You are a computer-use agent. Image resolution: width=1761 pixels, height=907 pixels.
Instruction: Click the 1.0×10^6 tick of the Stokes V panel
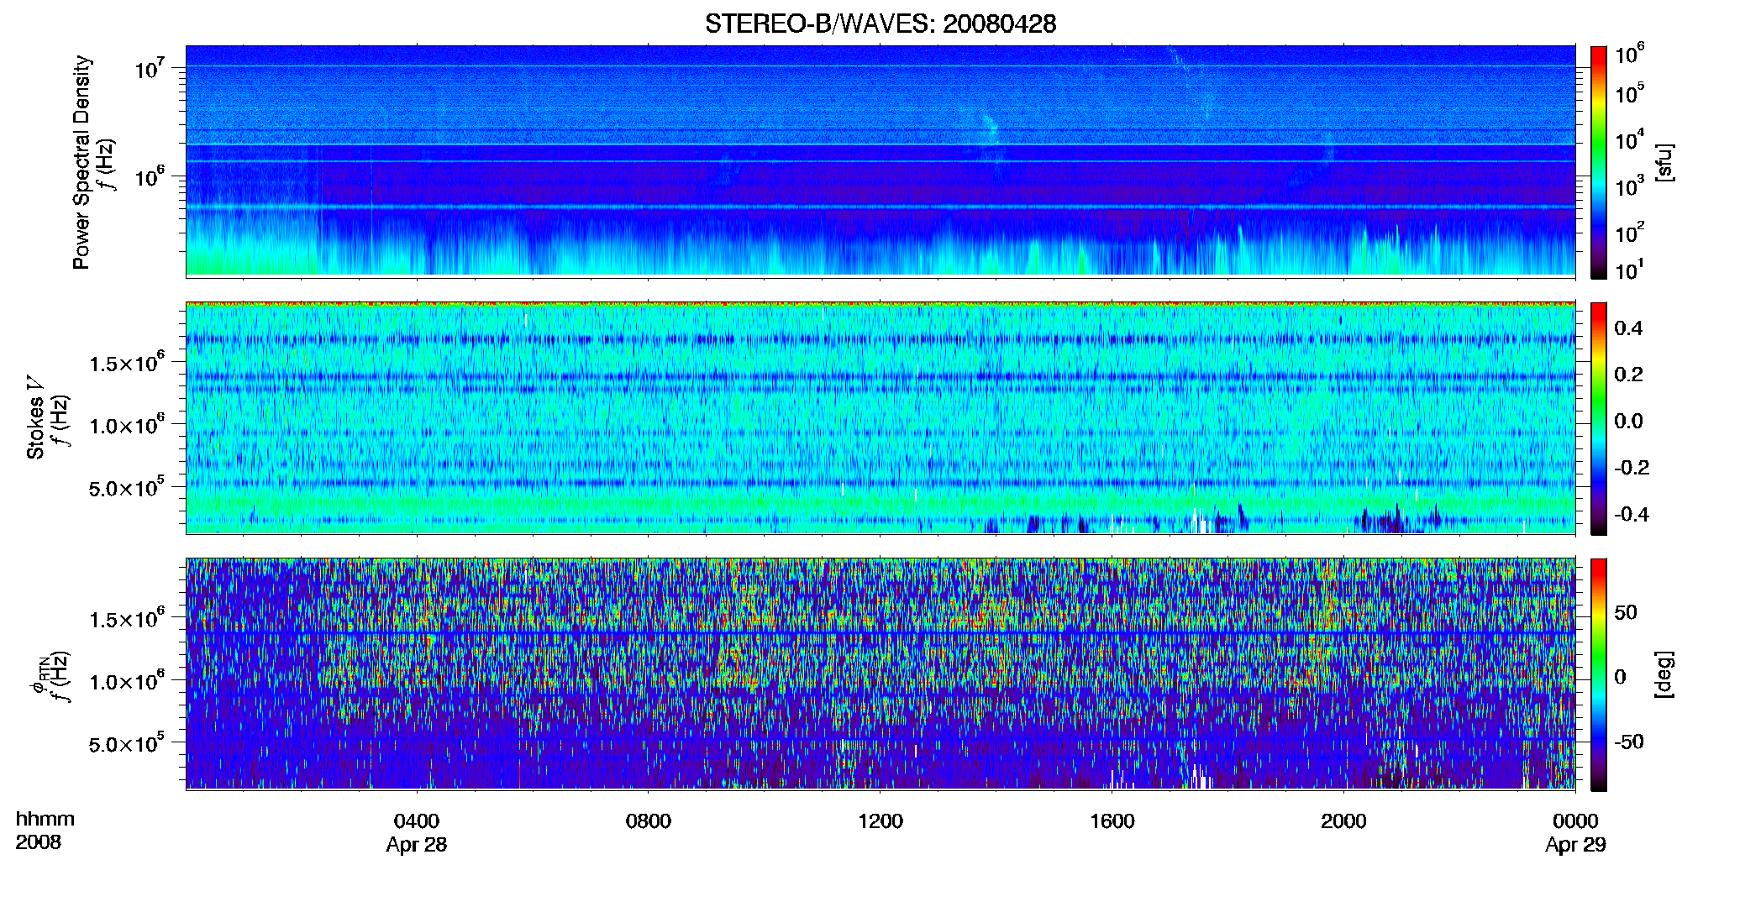127,424
